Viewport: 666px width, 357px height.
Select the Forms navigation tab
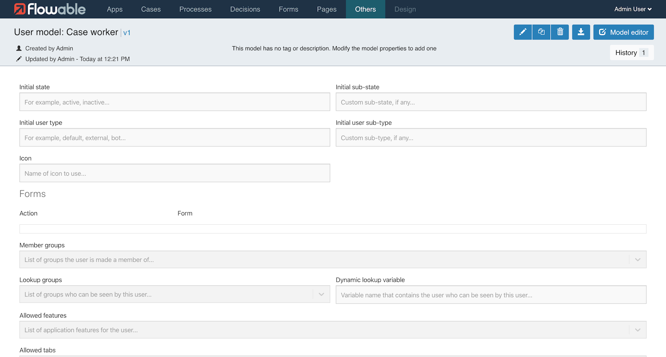(289, 9)
